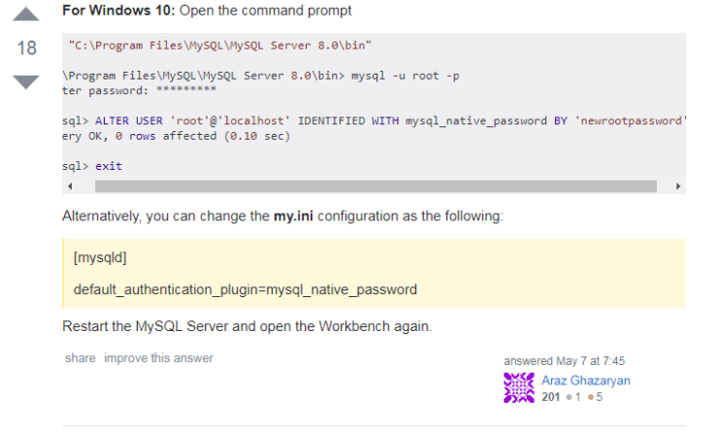
Task: Click the default_authentication_plugin config line
Action: [x=246, y=289]
